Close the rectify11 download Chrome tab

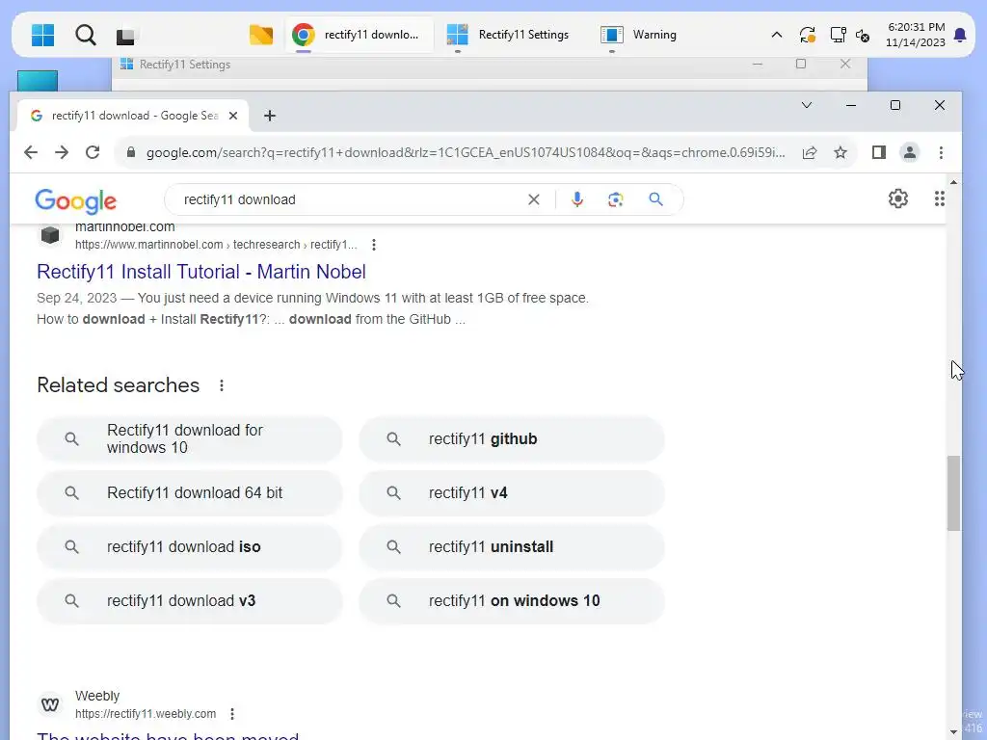tap(233, 116)
